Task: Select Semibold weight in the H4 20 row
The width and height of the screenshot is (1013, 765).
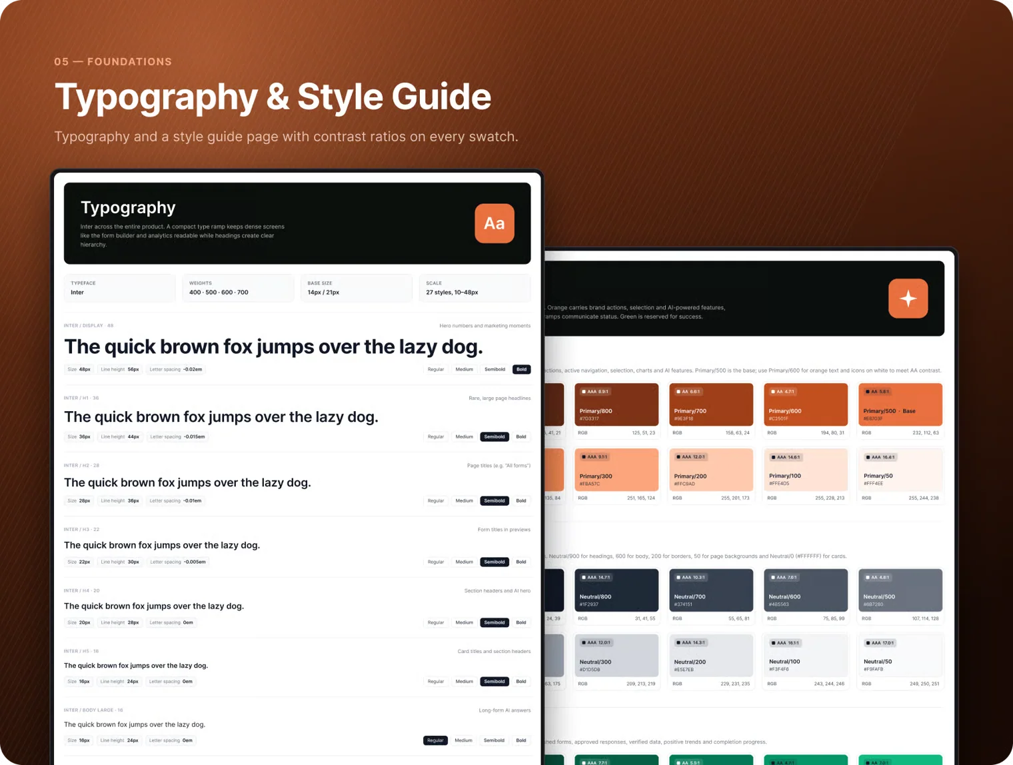Action: coord(495,622)
